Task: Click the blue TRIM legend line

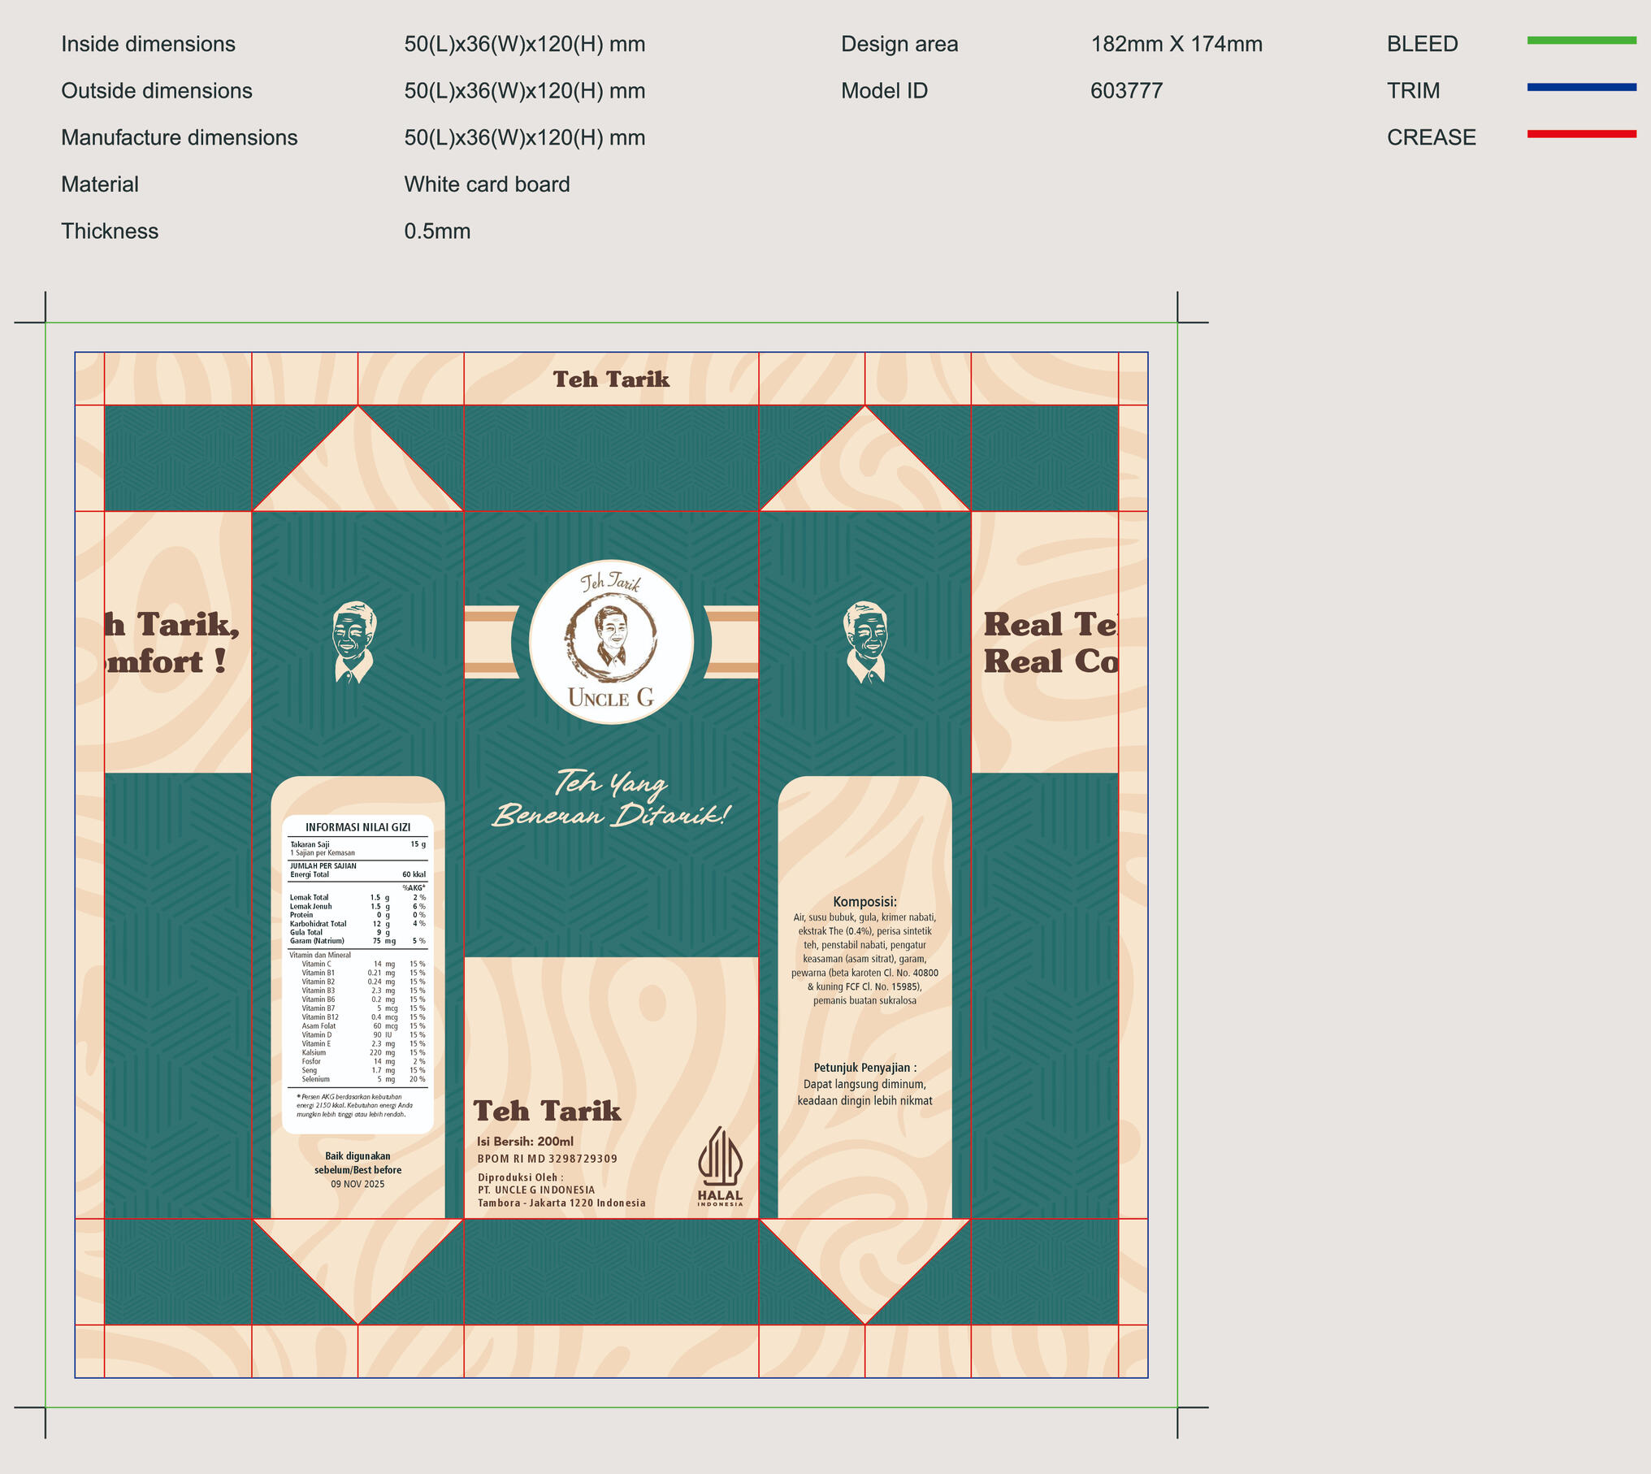Action: point(1581,87)
